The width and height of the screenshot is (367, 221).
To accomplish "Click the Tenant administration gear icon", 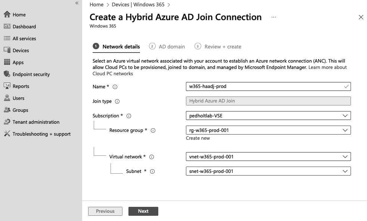I will pyautogui.click(x=7, y=121).
